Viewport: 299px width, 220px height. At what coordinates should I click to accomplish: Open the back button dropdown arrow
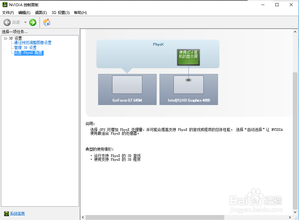pos(25,22)
